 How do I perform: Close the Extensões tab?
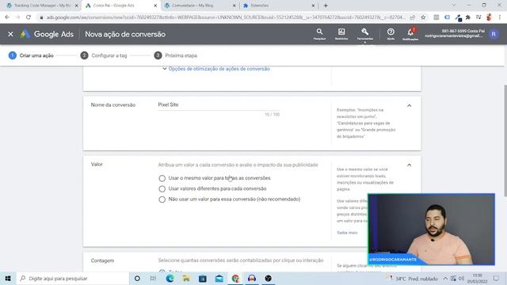[x=313, y=6]
